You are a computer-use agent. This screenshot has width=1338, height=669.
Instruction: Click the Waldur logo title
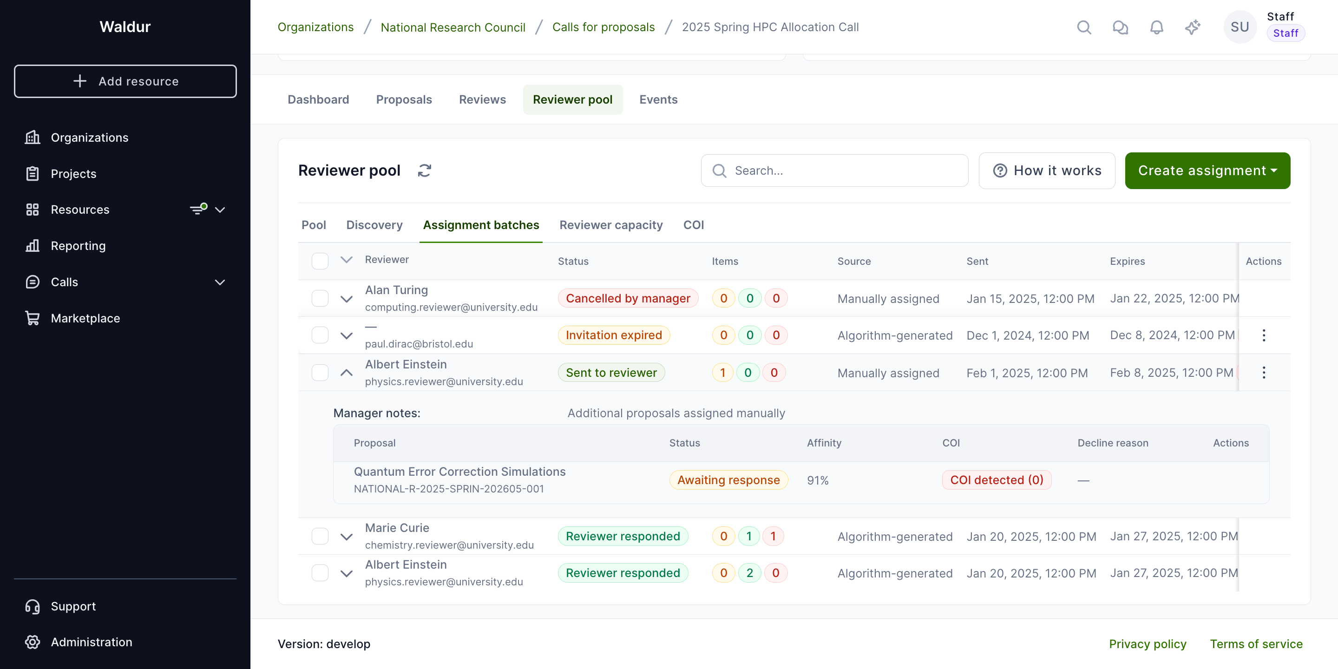point(125,26)
